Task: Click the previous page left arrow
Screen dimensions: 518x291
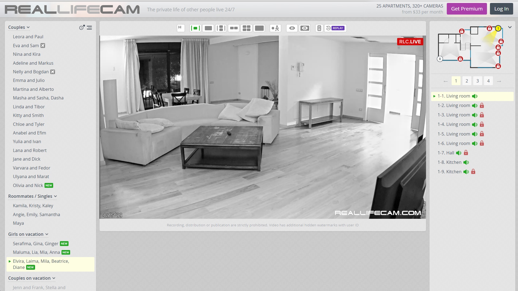Action: click(x=445, y=81)
